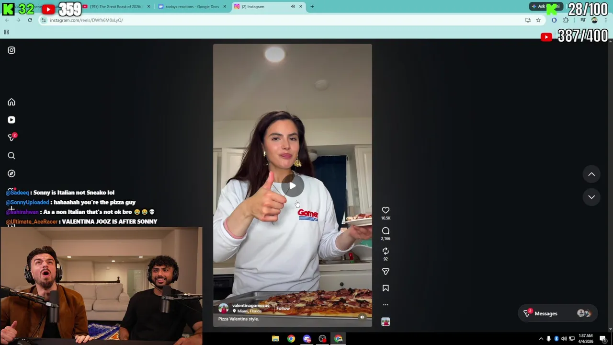Go to the next reel with down chevron
Screen dimensions: 613x345
tap(591, 197)
